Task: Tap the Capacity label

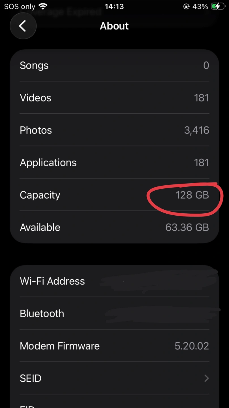Action: pos(40,195)
